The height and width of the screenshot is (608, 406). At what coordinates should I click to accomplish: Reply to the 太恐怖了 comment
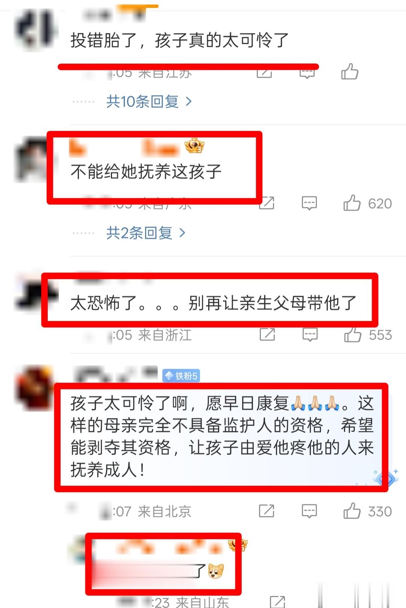tap(310, 334)
